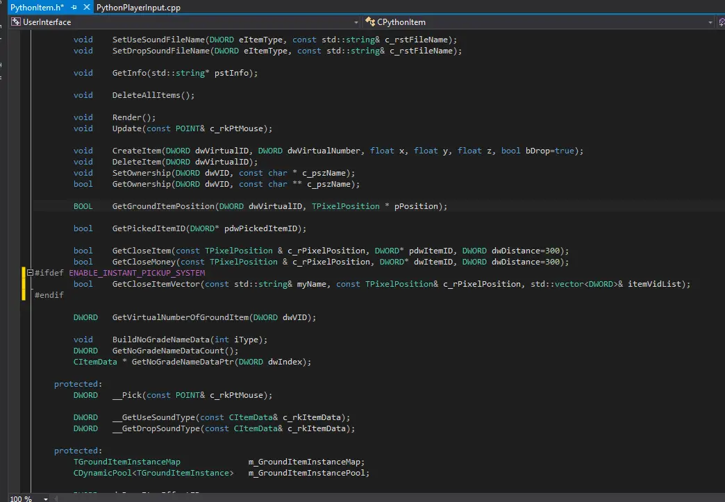The image size is (725, 502).
Task: Click the #endif directive
Action: pos(49,295)
